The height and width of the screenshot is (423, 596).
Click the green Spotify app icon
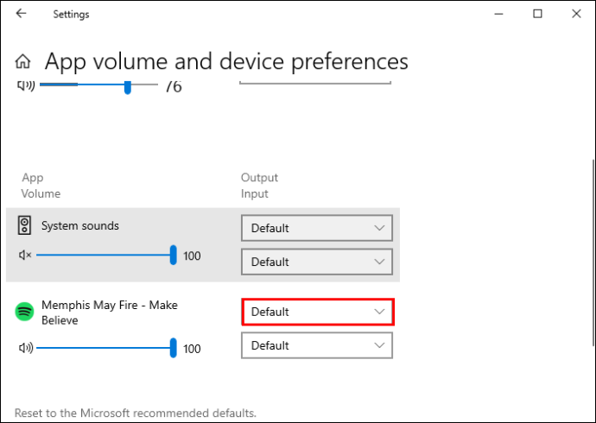(24, 312)
